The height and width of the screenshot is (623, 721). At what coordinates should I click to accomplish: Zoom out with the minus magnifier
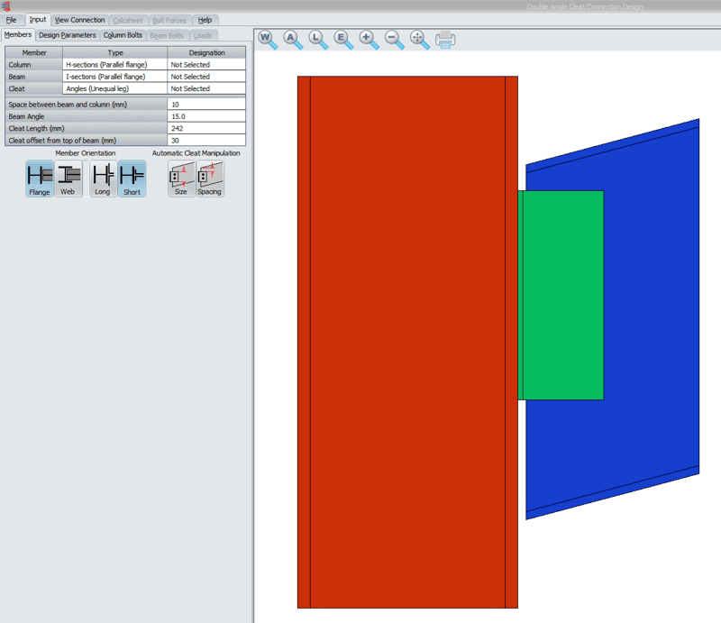point(394,39)
